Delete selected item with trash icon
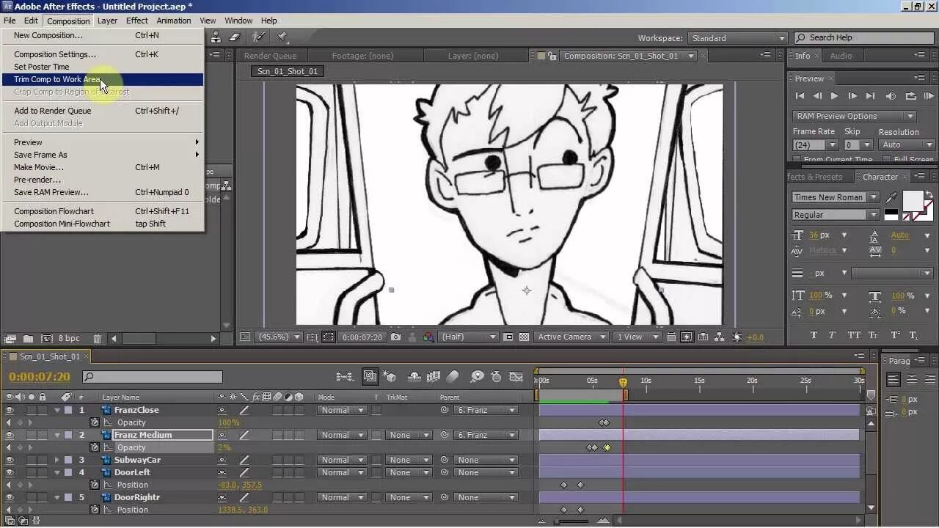Image resolution: width=939 pixels, height=528 pixels. point(97,339)
